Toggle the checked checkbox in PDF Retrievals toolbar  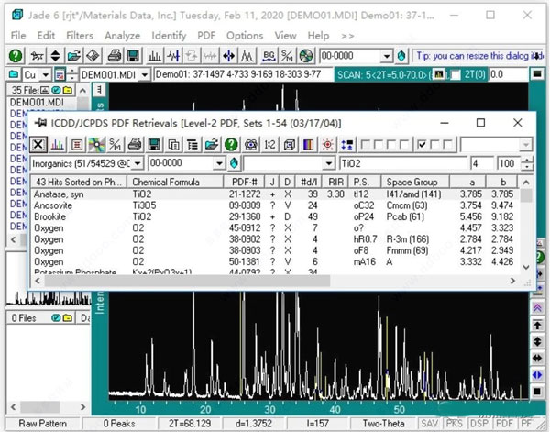point(423,144)
